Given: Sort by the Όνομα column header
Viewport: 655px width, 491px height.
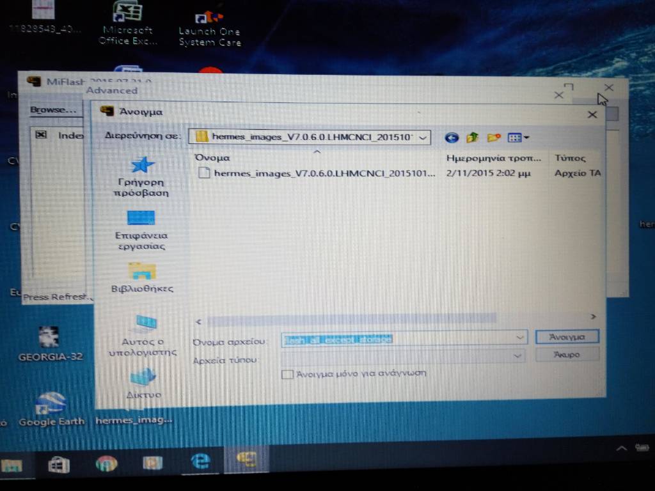Looking at the screenshot, I should click(x=212, y=158).
